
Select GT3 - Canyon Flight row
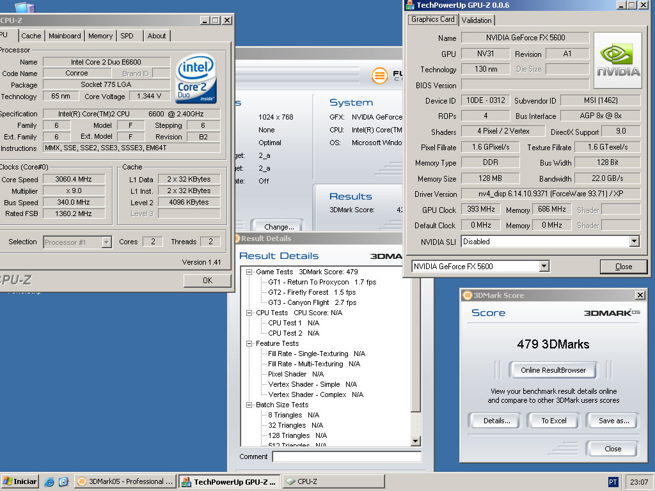point(312,302)
